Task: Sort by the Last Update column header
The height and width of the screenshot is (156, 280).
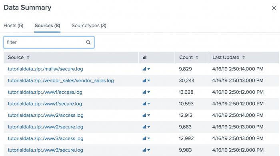Action: tap(228, 57)
